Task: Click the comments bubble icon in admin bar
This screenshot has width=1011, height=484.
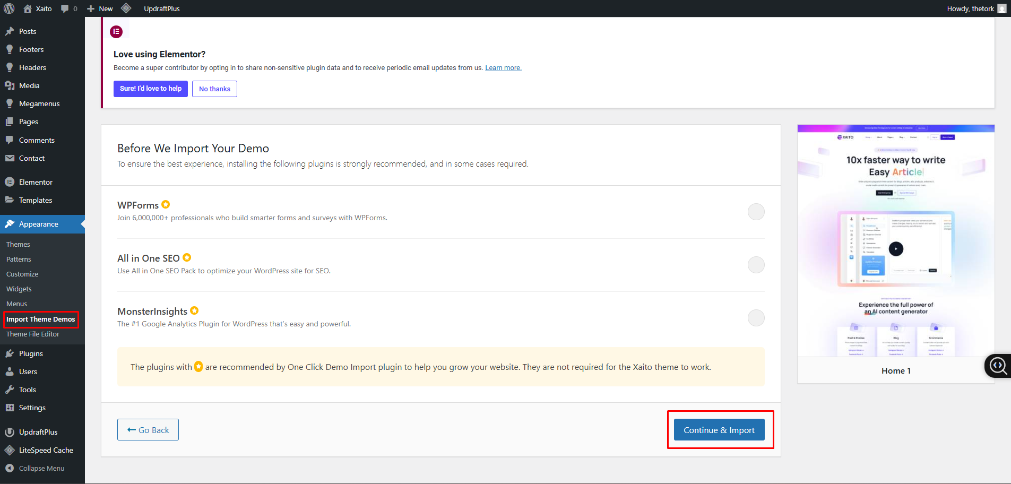Action: click(65, 8)
